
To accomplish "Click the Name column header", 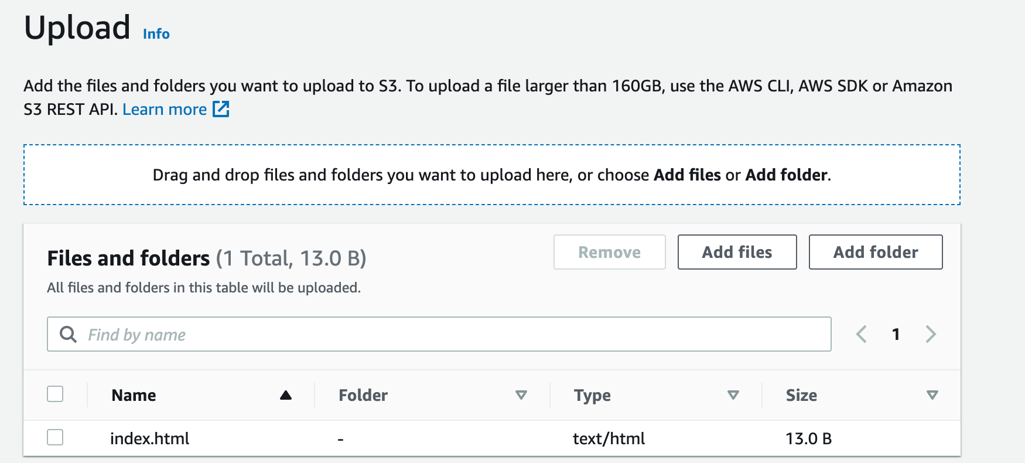I will point(134,395).
